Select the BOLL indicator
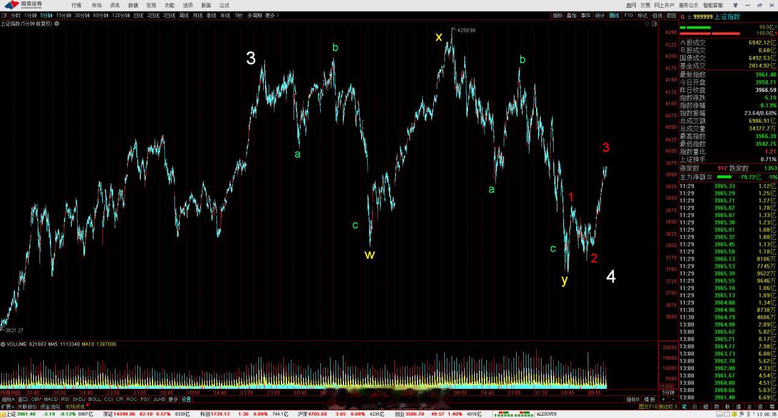The height and width of the screenshot is (418, 778). (94, 399)
